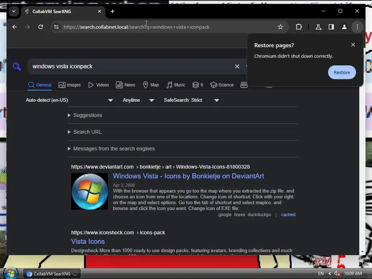The width and height of the screenshot is (372, 279).
Task: Open the cached version link
Action: click(x=288, y=215)
